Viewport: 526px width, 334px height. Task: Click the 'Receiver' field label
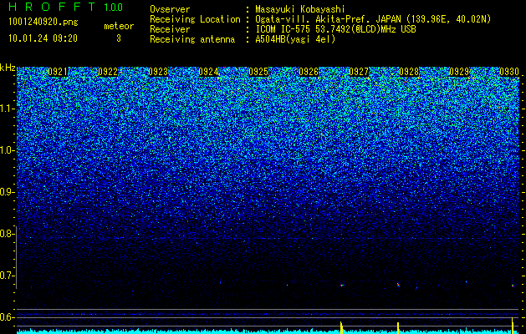[170, 29]
